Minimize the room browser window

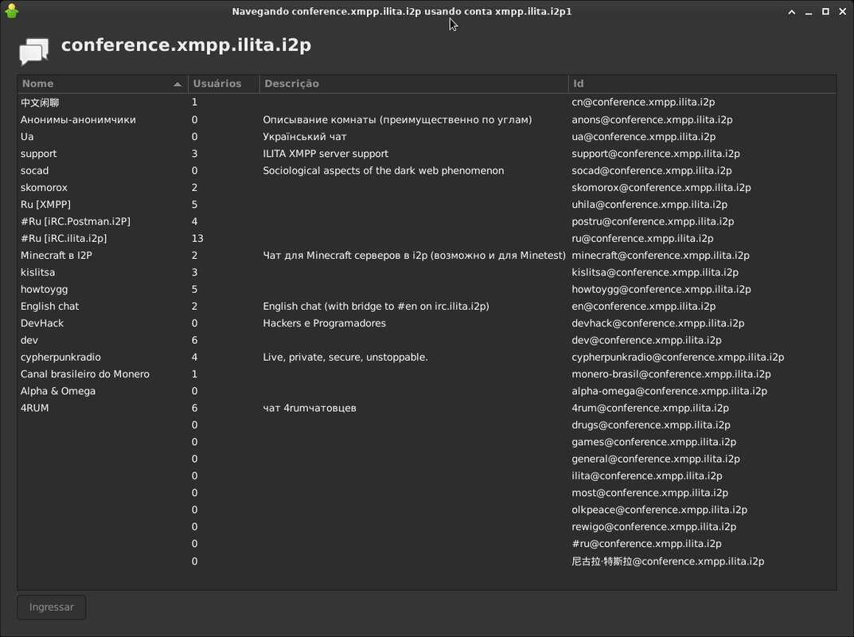(x=809, y=11)
